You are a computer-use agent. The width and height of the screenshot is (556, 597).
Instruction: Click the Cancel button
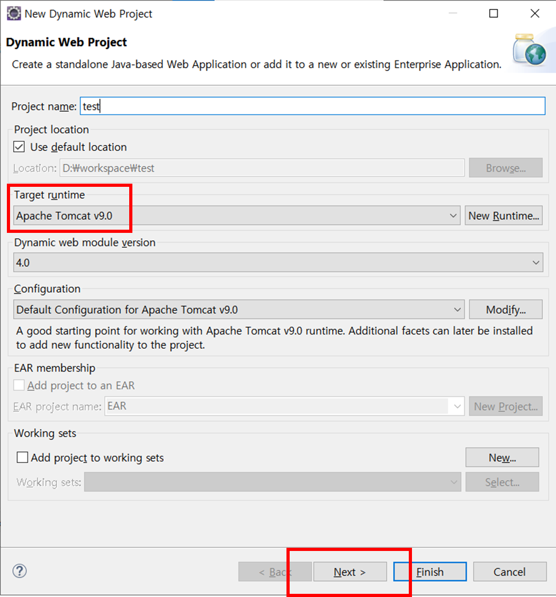tap(509, 572)
